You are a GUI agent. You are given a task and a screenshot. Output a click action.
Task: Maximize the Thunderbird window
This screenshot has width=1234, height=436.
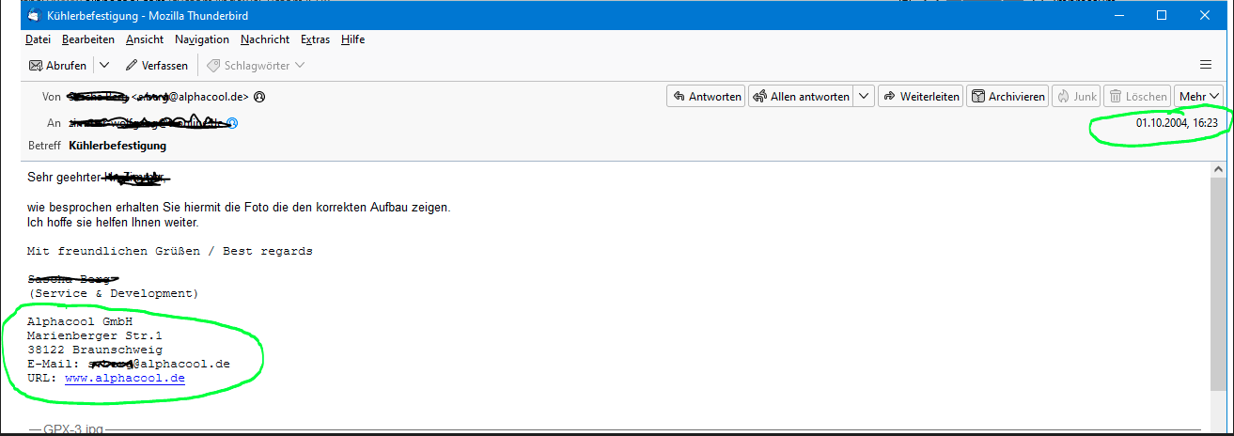[x=1162, y=15]
